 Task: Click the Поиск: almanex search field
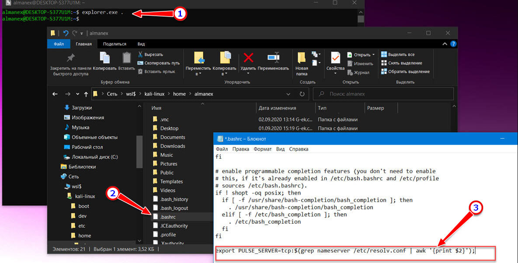click(383, 94)
